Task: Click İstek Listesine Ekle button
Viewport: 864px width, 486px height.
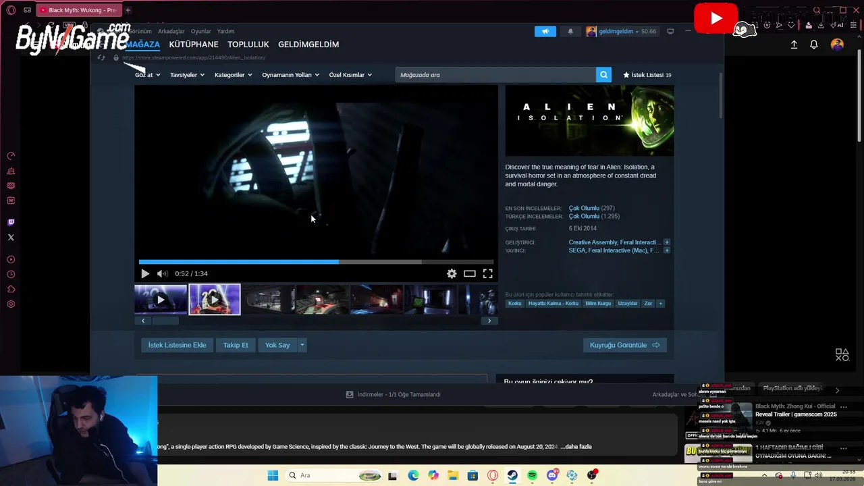Action: tap(178, 345)
